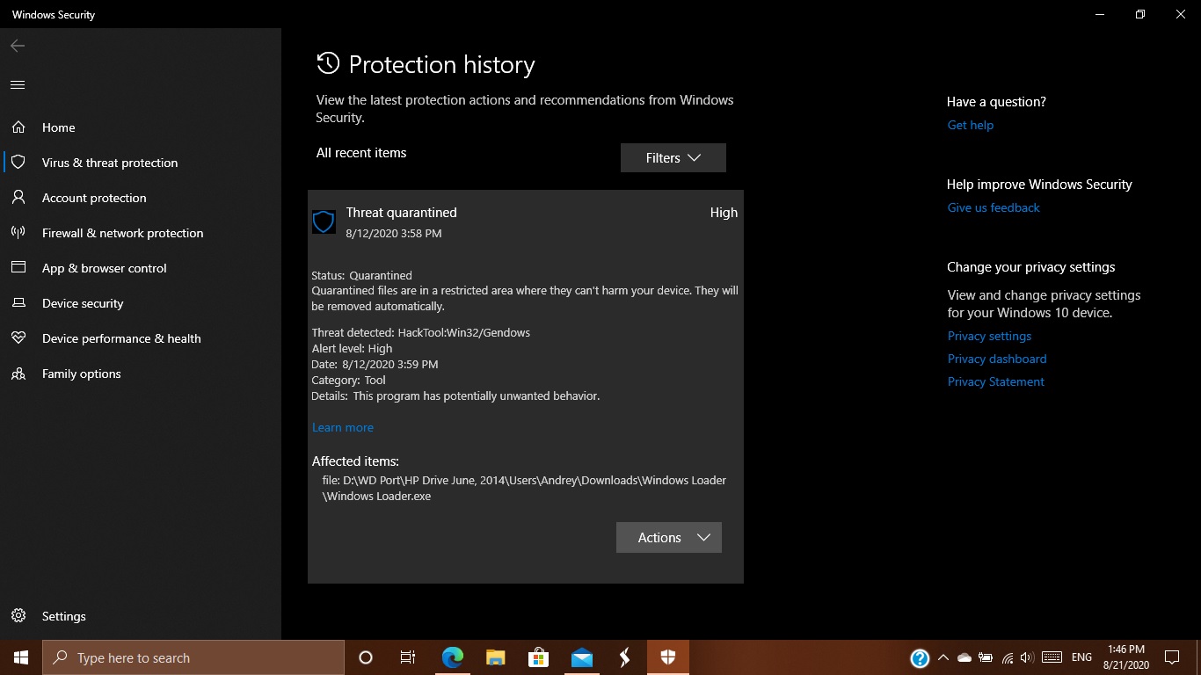This screenshot has width=1201, height=675.
Task: Open the Filters dropdown
Action: (x=673, y=158)
